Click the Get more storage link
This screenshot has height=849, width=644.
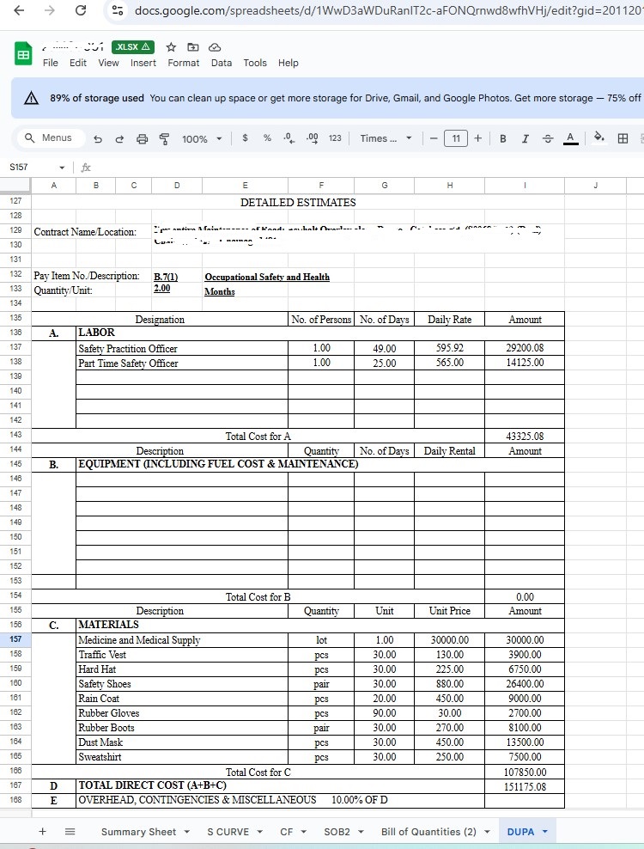coord(554,98)
